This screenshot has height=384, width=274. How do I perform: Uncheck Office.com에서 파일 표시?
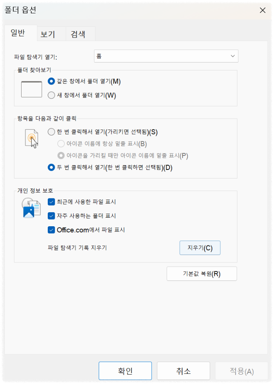[51, 230]
